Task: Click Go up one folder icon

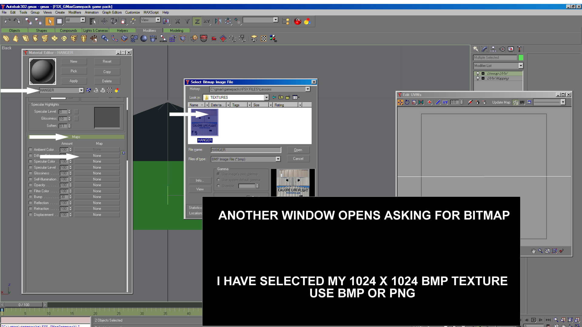Action: tap(281, 97)
